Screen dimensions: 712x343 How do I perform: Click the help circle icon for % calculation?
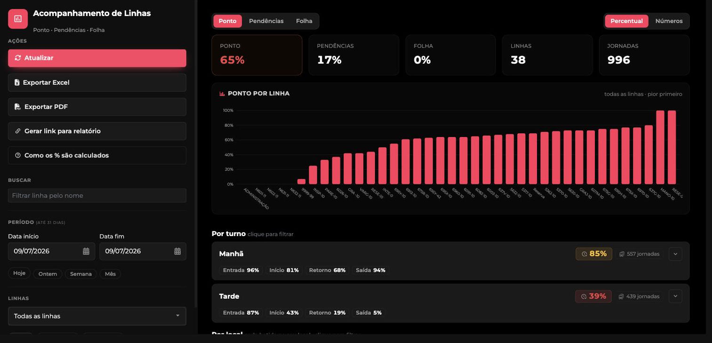pyautogui.click(x=18, y=155)
